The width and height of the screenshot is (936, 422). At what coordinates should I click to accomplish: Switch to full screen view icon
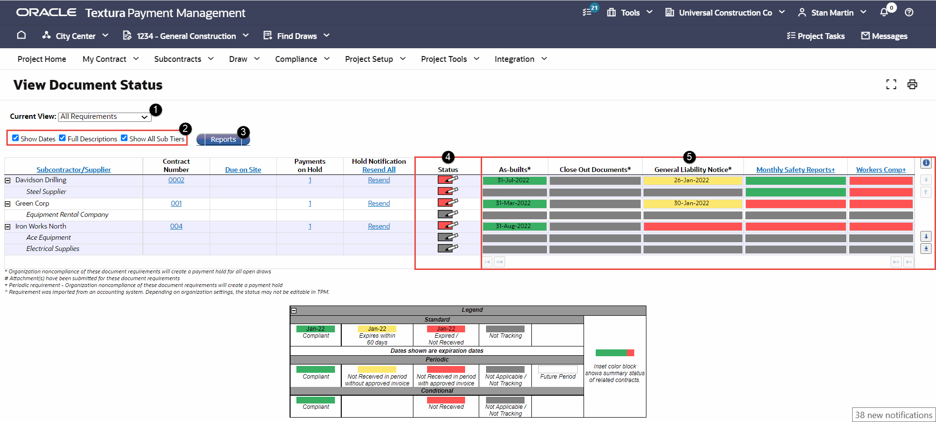(891, 84)
